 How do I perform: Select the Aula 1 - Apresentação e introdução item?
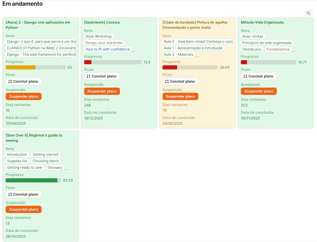193,48
